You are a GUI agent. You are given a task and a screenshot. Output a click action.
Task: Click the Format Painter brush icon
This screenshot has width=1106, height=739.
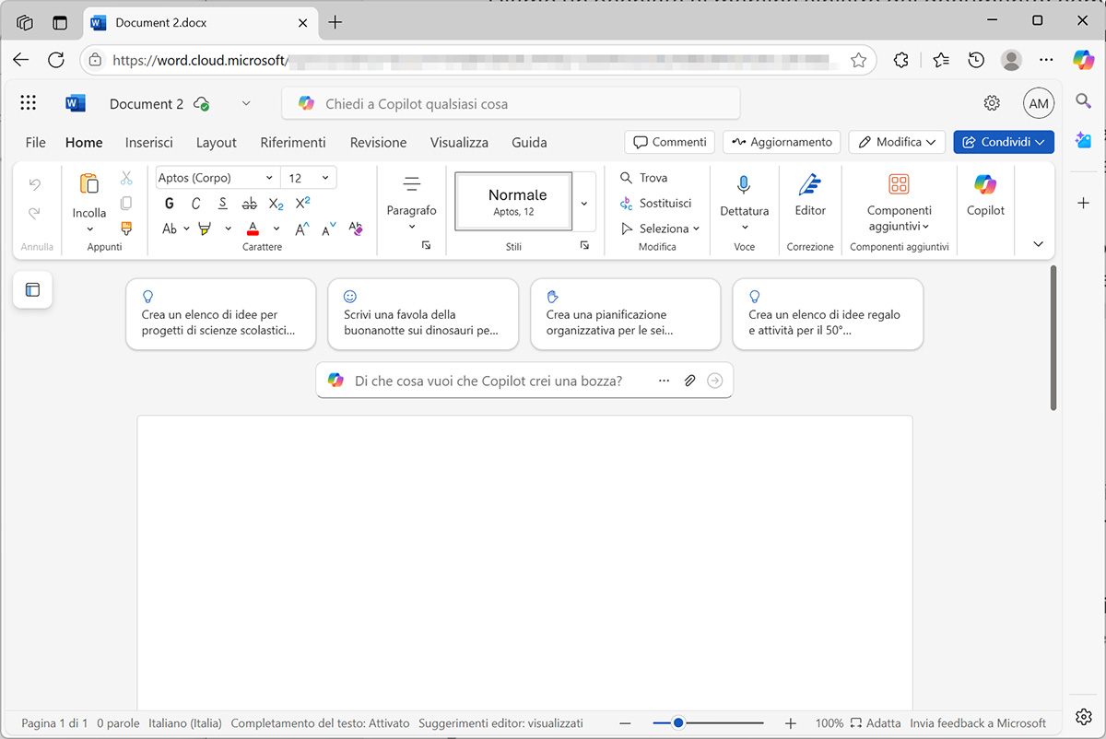pos(126,228)
